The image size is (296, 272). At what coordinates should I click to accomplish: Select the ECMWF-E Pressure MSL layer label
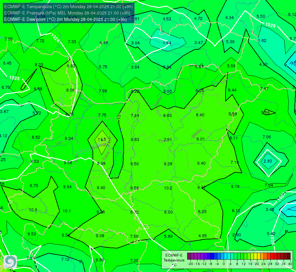pos(67,13)
